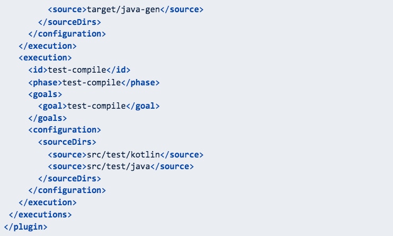Click the closing sourceDirs tag near the bottom
Image resolution: width=393 pixels, height=236 pixels.
coord(70,179)
